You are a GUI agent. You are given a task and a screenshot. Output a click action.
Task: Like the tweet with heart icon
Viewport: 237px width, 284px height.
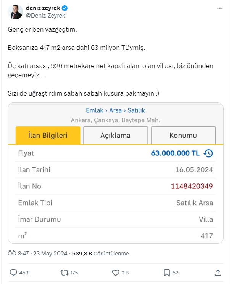point(116,273)
